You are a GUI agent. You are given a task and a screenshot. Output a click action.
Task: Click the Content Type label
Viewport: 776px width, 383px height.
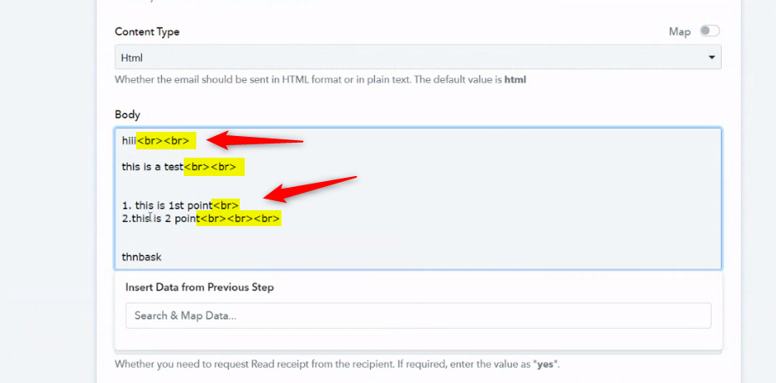147,32
